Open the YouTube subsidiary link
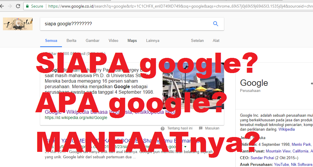Viewport: 313px width, 167px height. point(281,165)
